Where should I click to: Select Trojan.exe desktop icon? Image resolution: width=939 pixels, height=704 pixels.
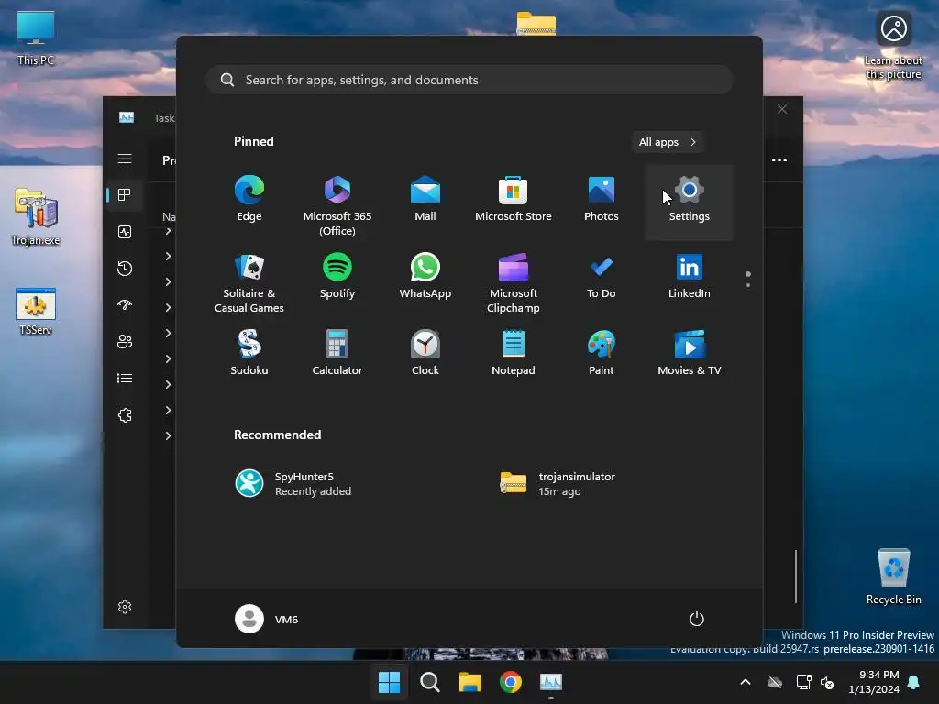36,217
